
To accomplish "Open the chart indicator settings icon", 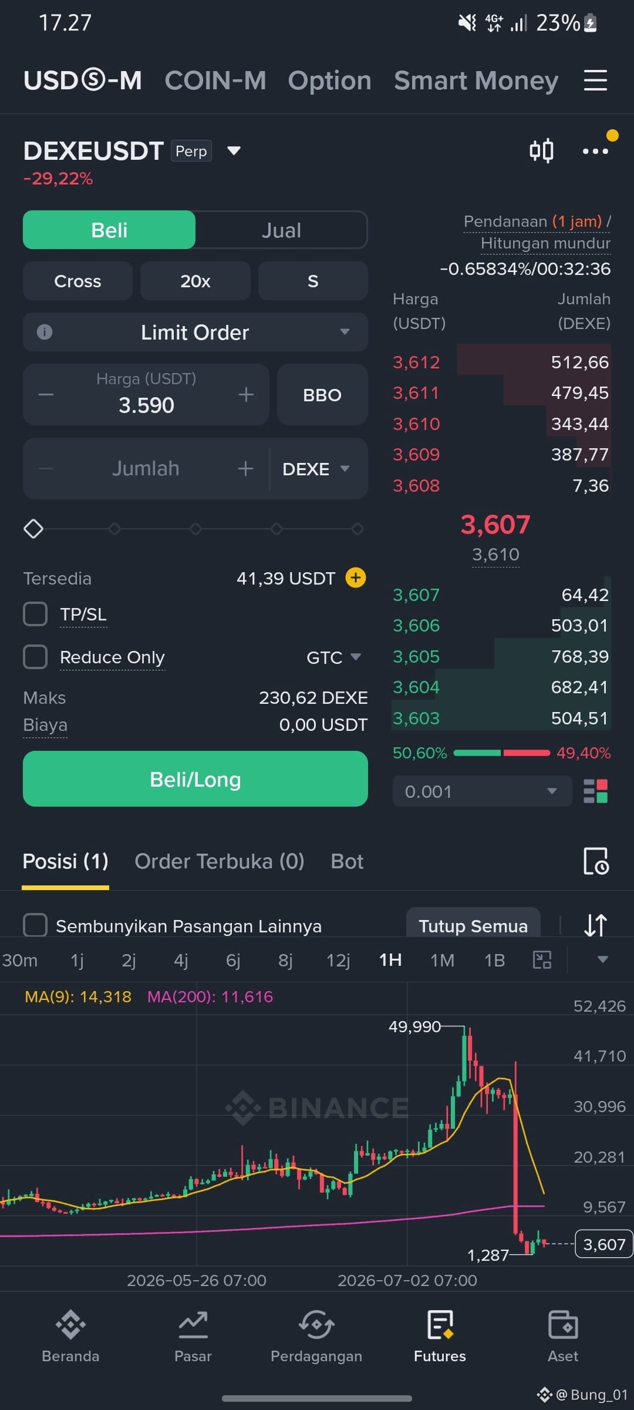I will pos(542,960).
